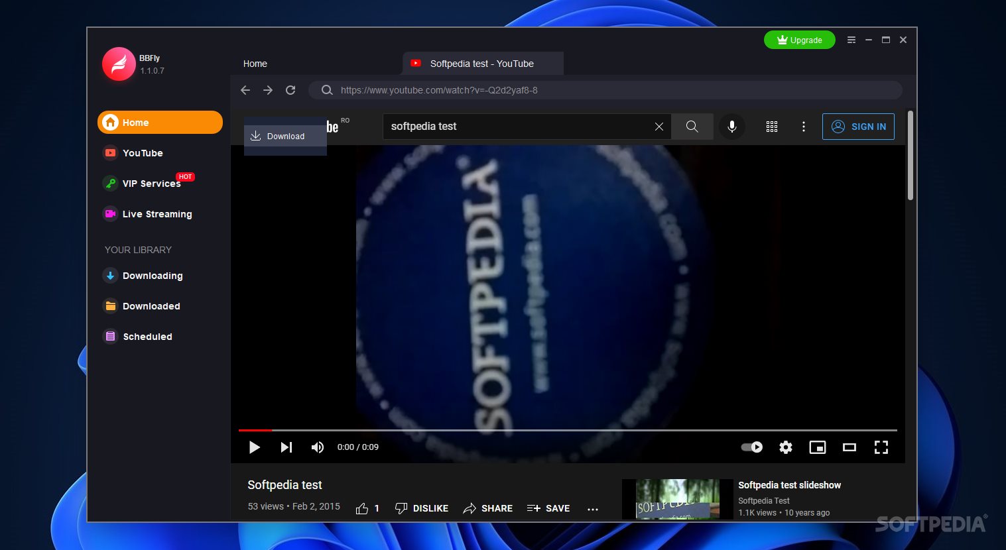Click the Home house icon in sidebar
The height and width of the screenshot is (550, 1006).
pos(111,123)
